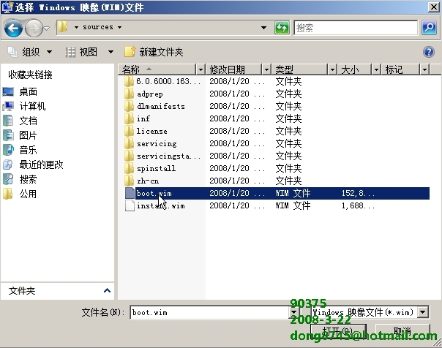
Task: Click the magnifier search button
Action: tap(429, 28)
